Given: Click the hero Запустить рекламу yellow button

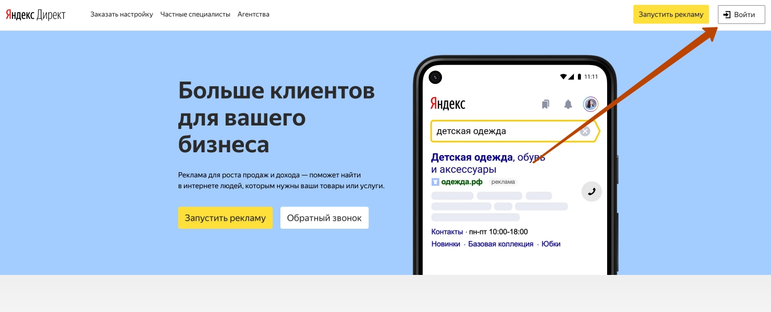Looking at the screenshot, I should point(225,218).
